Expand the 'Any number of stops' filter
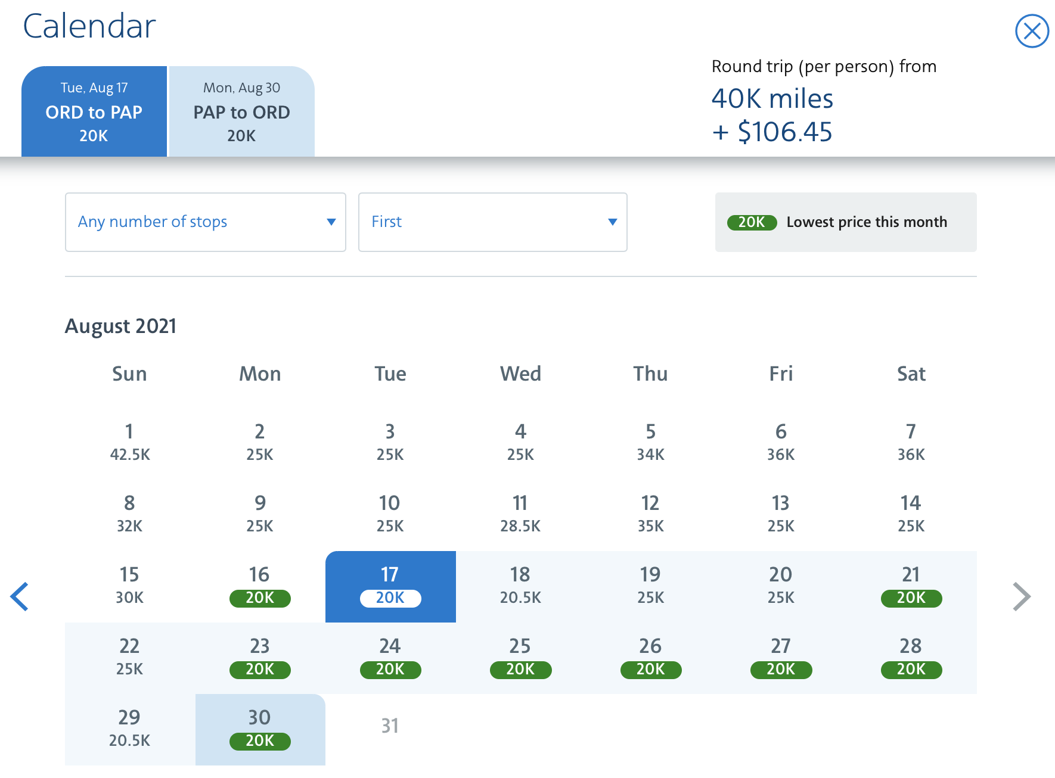This screenshot has height=778, width=1055. pos(206,222)
